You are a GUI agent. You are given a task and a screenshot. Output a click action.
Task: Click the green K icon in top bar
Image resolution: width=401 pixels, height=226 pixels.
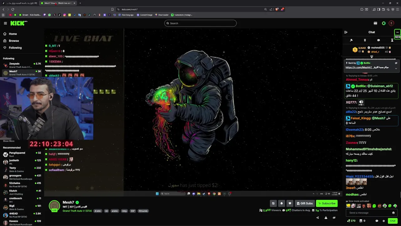point(383,23)
